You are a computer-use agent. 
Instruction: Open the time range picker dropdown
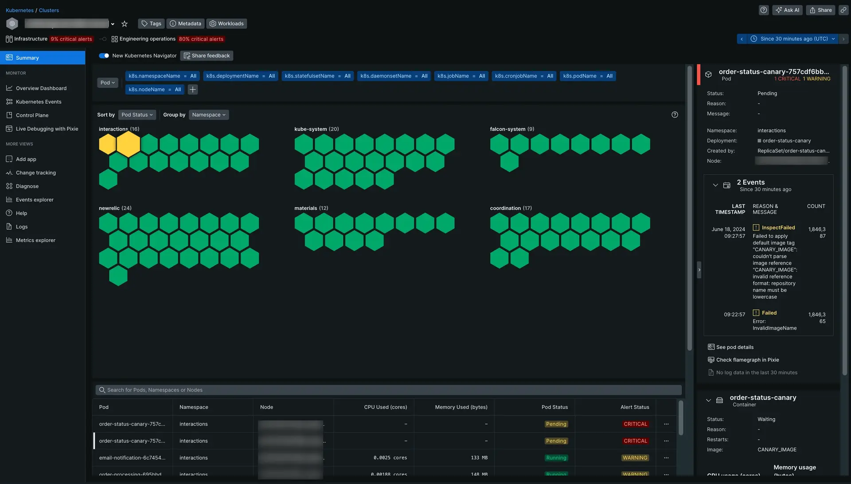(x=793, y=39)
